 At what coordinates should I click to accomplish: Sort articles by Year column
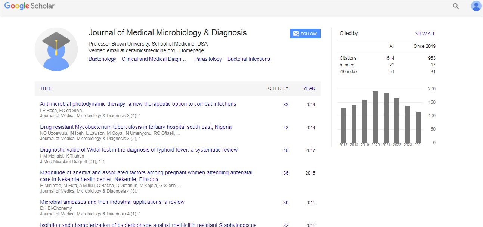[309, 88]
